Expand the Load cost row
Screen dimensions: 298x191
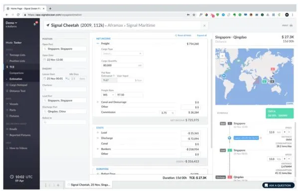(98, 132)
